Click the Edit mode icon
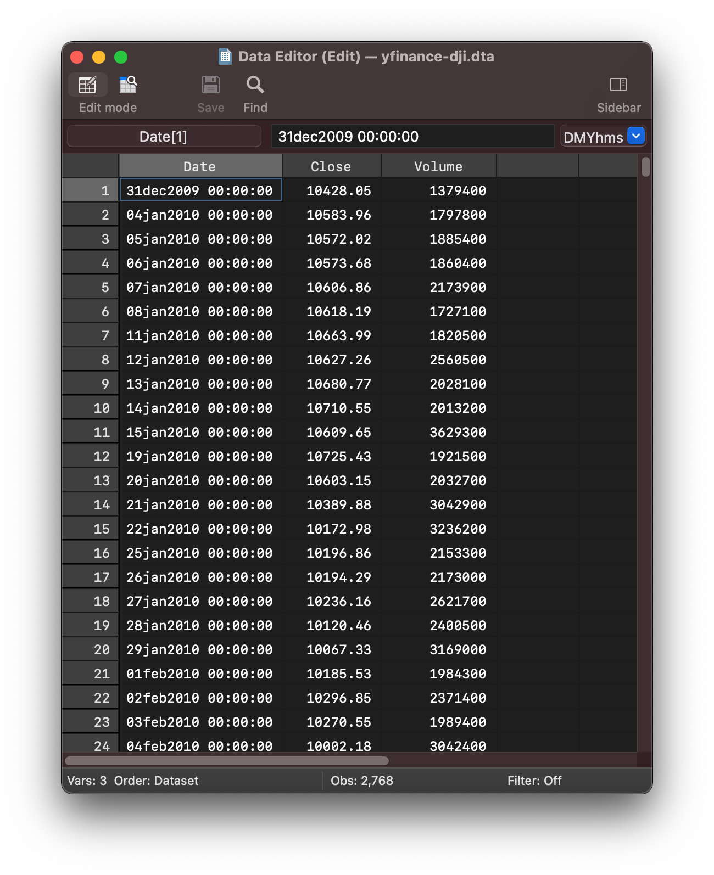 pyautogui.click(x=88, y=85)
